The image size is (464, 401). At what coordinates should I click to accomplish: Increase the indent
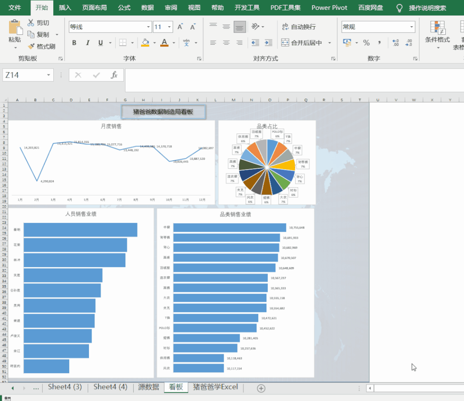pos(269,43)
